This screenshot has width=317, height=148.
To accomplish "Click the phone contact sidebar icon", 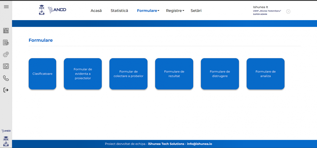I will tap(6, 78).
